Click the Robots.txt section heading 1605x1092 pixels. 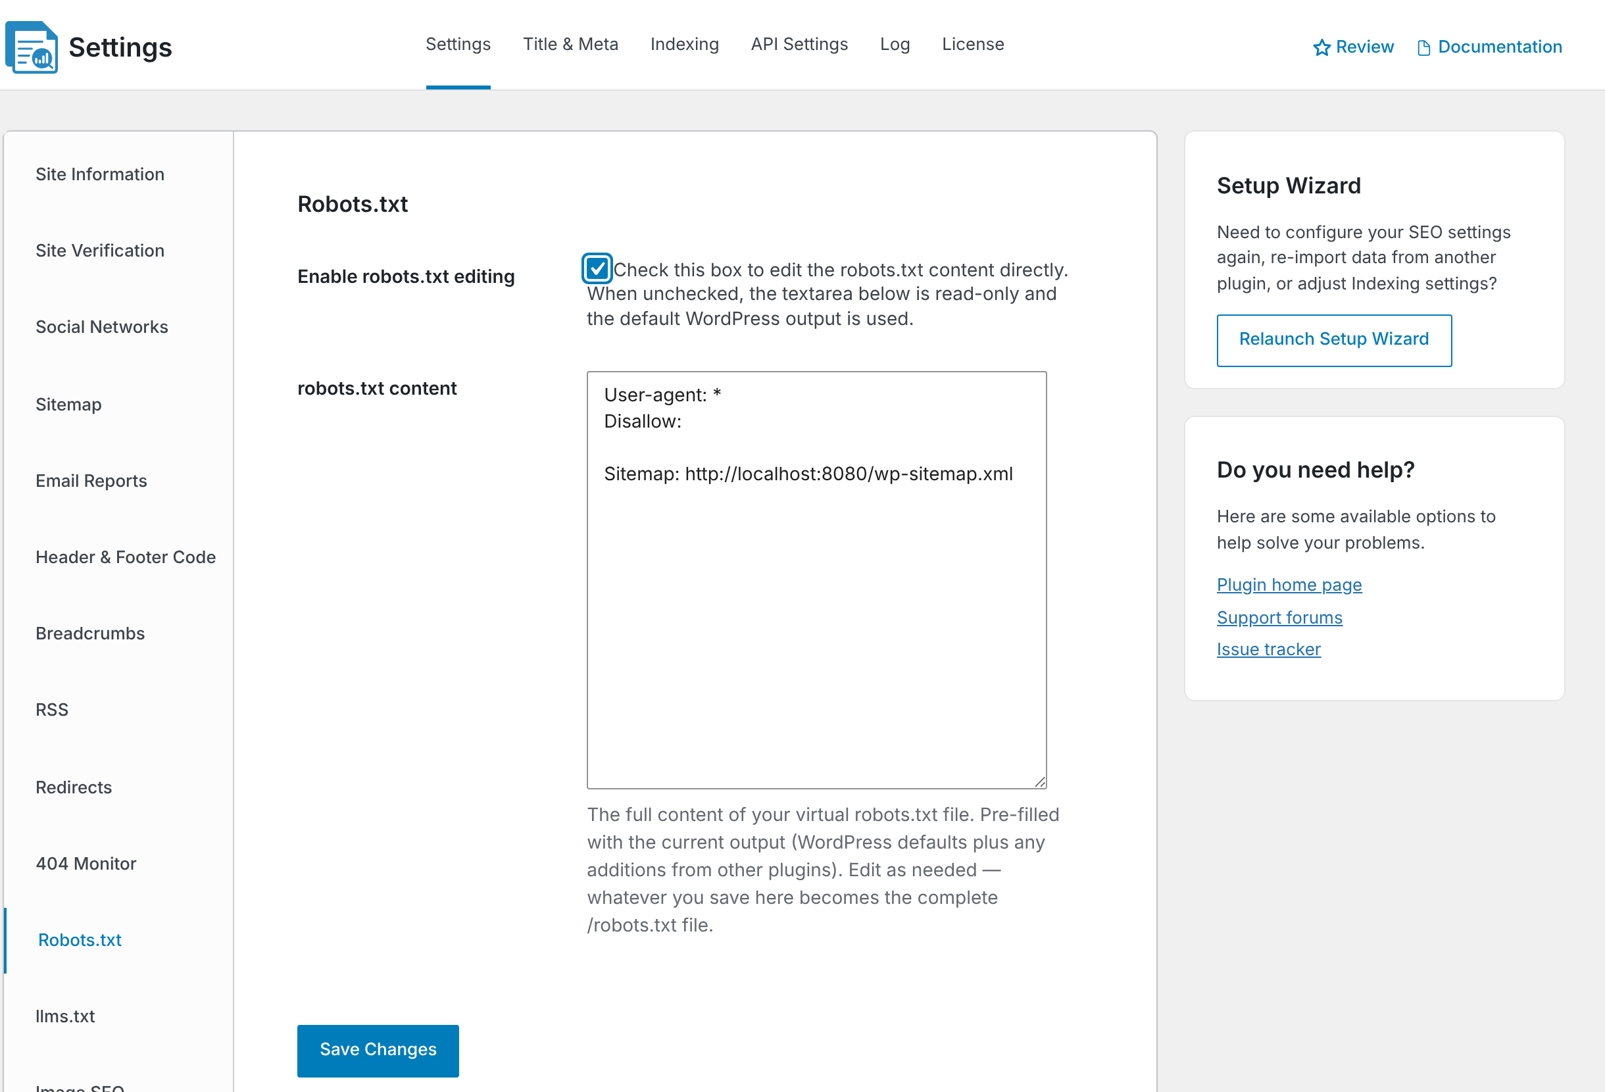352,205
